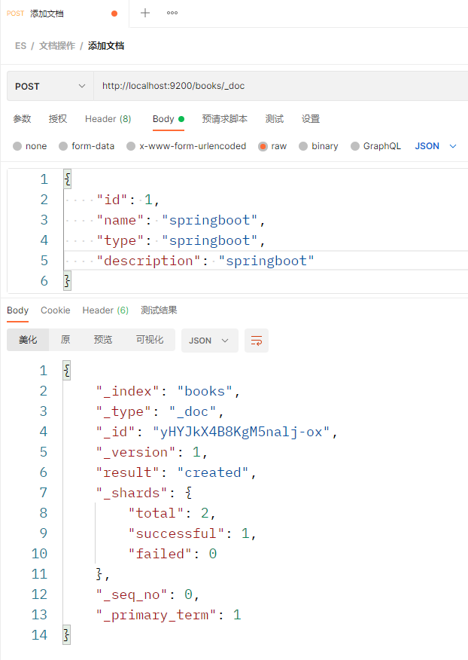Switch to the 授权 request tab

point(57,118)
